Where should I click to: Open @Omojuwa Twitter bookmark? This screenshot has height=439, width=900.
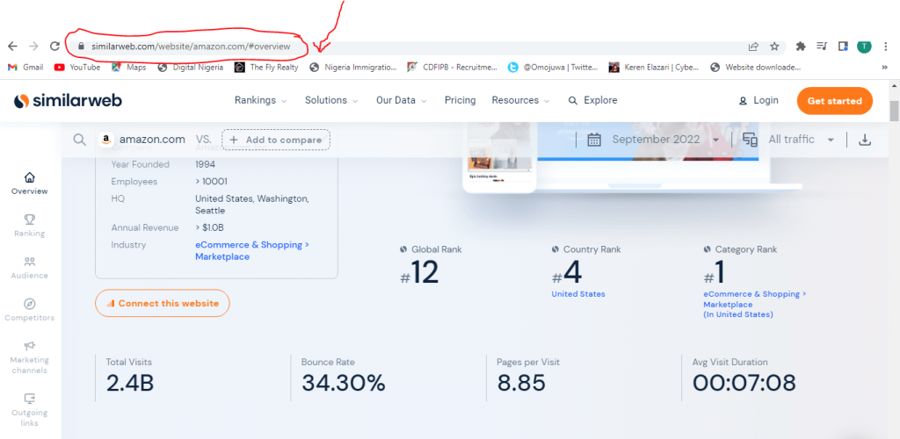[553, 67]
